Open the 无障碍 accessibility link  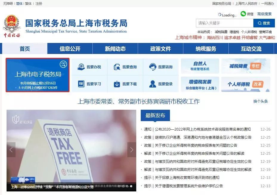8,4
